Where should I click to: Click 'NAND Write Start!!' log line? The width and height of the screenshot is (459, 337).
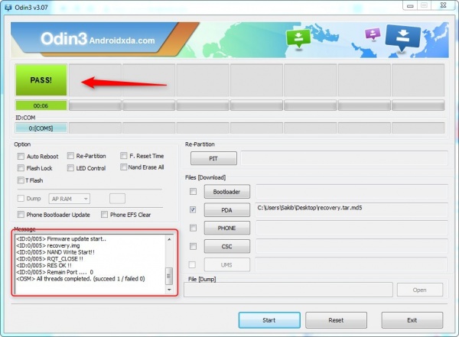point(55,252)
